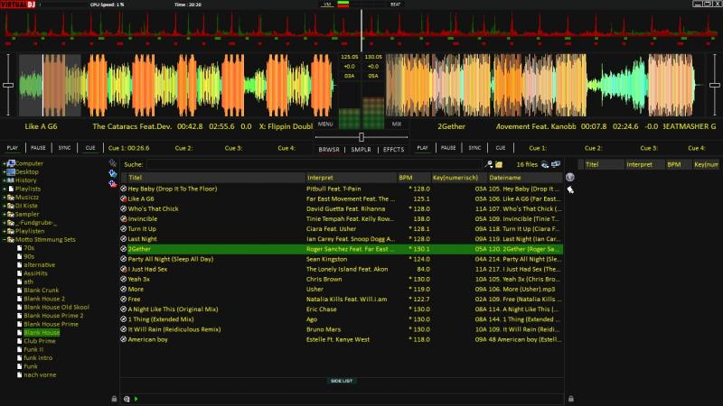Open the SIDE LIST panel button

(342, 381)
